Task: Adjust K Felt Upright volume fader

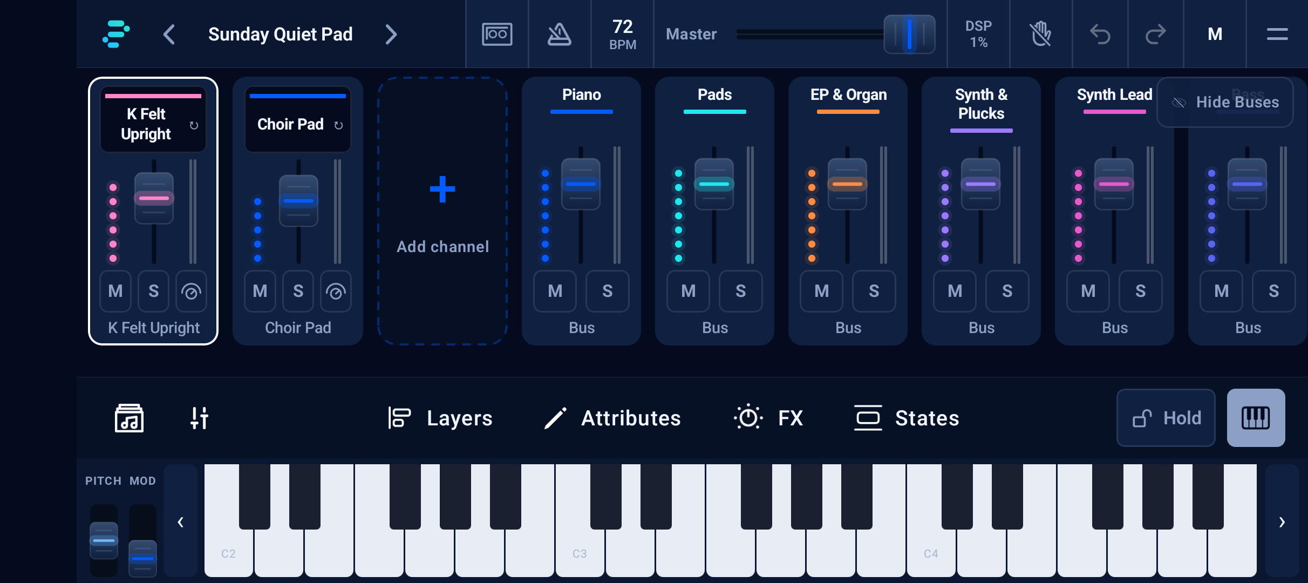Action: [x=154, y=198]
